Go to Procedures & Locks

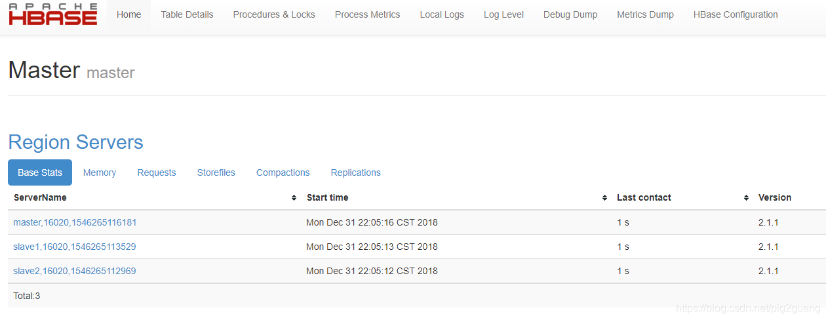click(274, 14)
